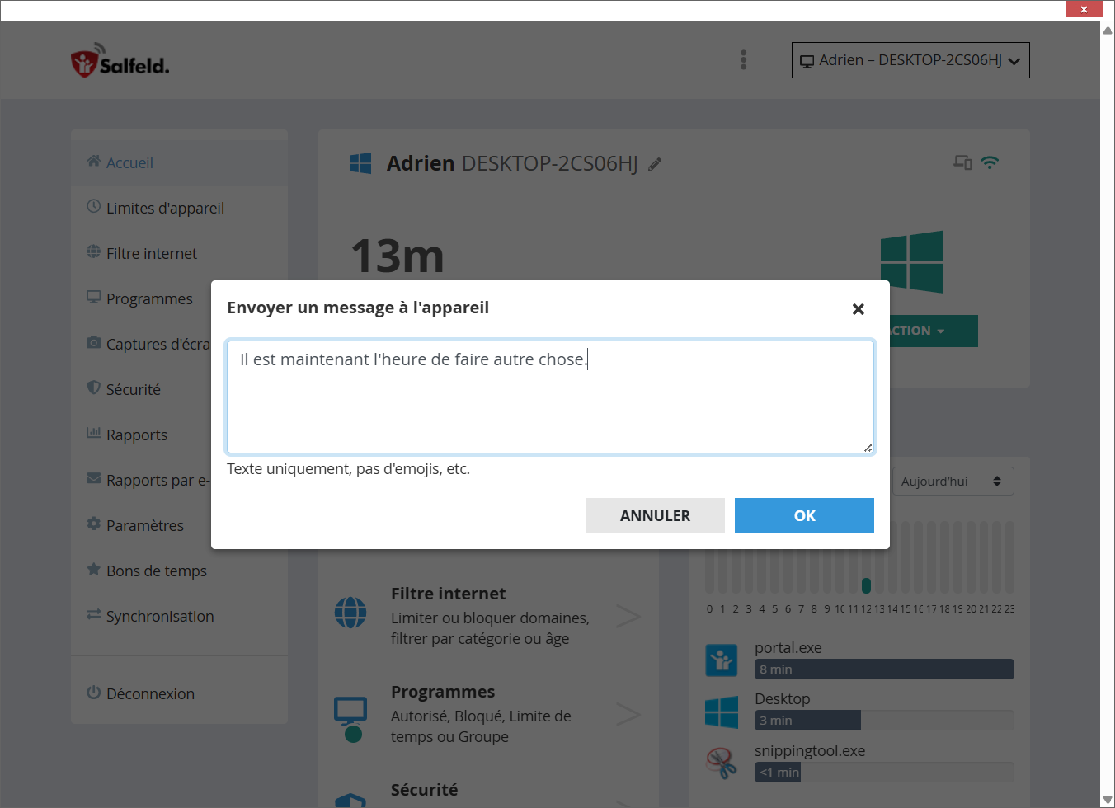Click the Paramètres gear icon

tap(94, 524)
